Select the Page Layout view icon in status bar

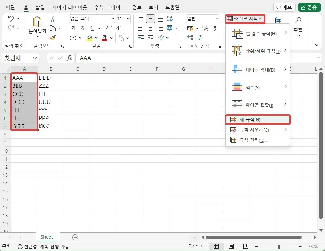pos(231,246)
